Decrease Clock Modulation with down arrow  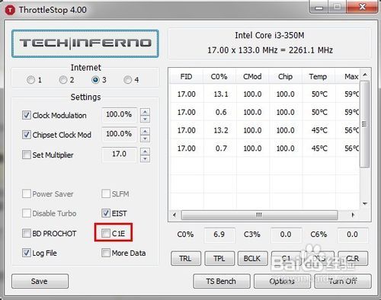[x=145, y=119]
